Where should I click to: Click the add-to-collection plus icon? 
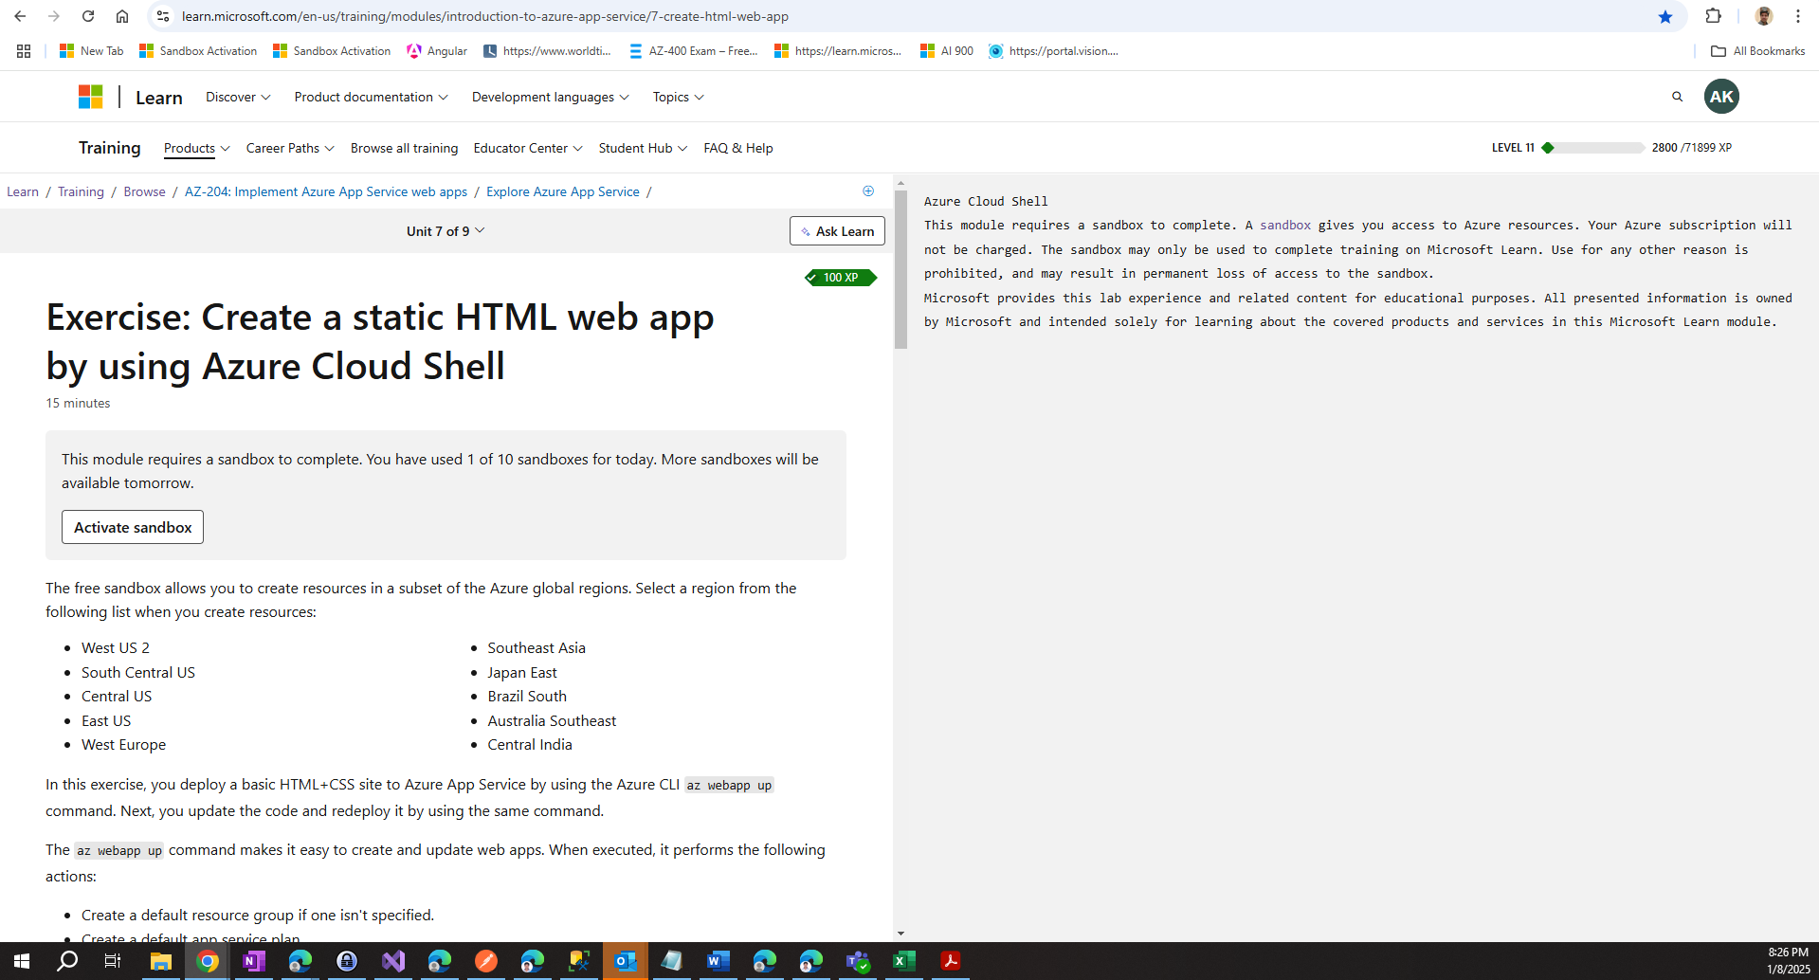pyautogui.click(x=868, y=191)
